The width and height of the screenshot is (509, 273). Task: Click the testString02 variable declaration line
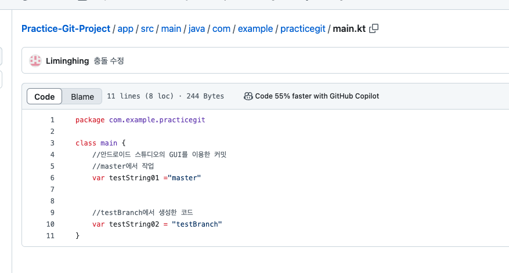coord(157,224)
